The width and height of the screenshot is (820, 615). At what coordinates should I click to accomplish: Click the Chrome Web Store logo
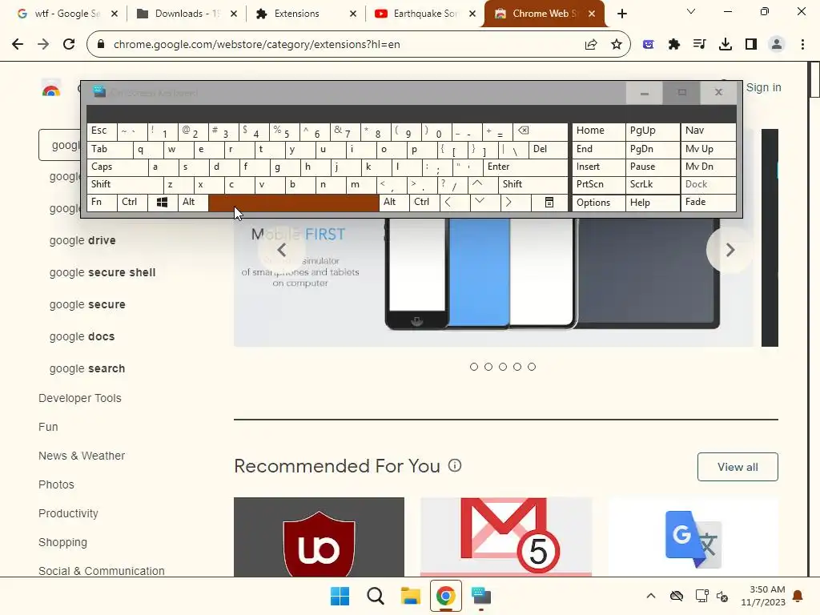(x=51, y=88)
